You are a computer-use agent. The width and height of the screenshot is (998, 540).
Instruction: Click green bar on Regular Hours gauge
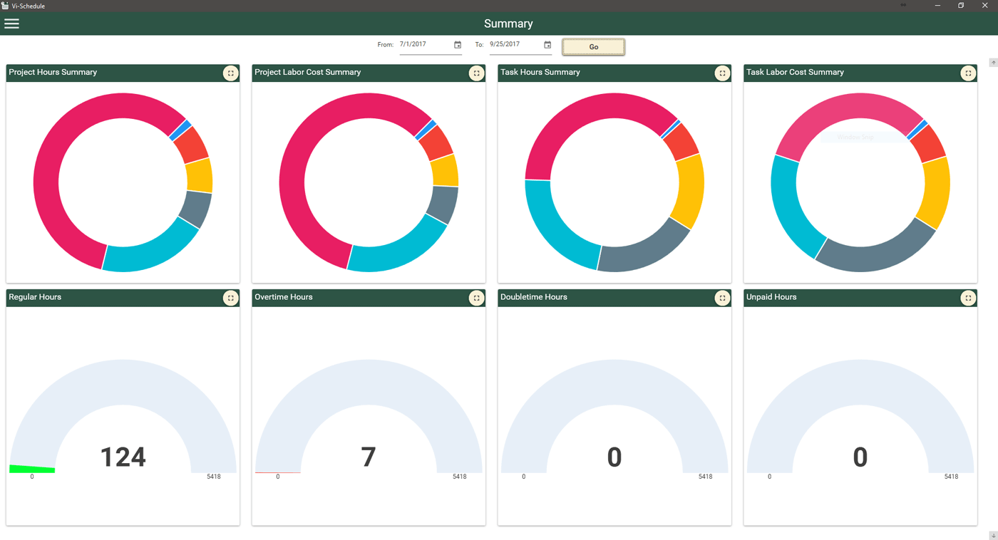[32, 469]
